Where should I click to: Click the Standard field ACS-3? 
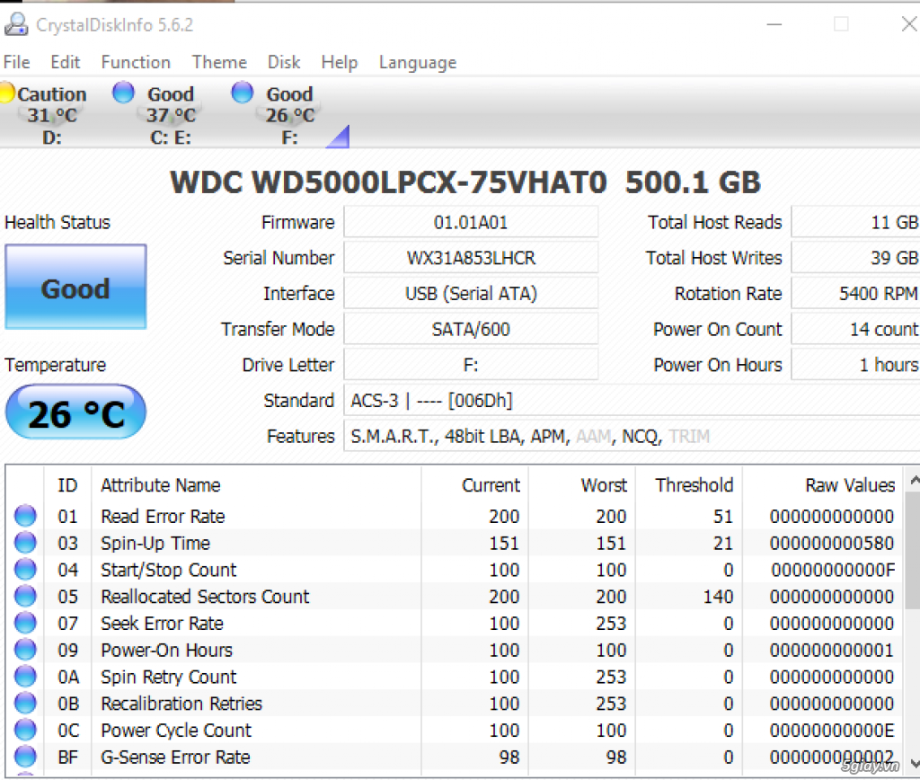click(x=632, y=401)
